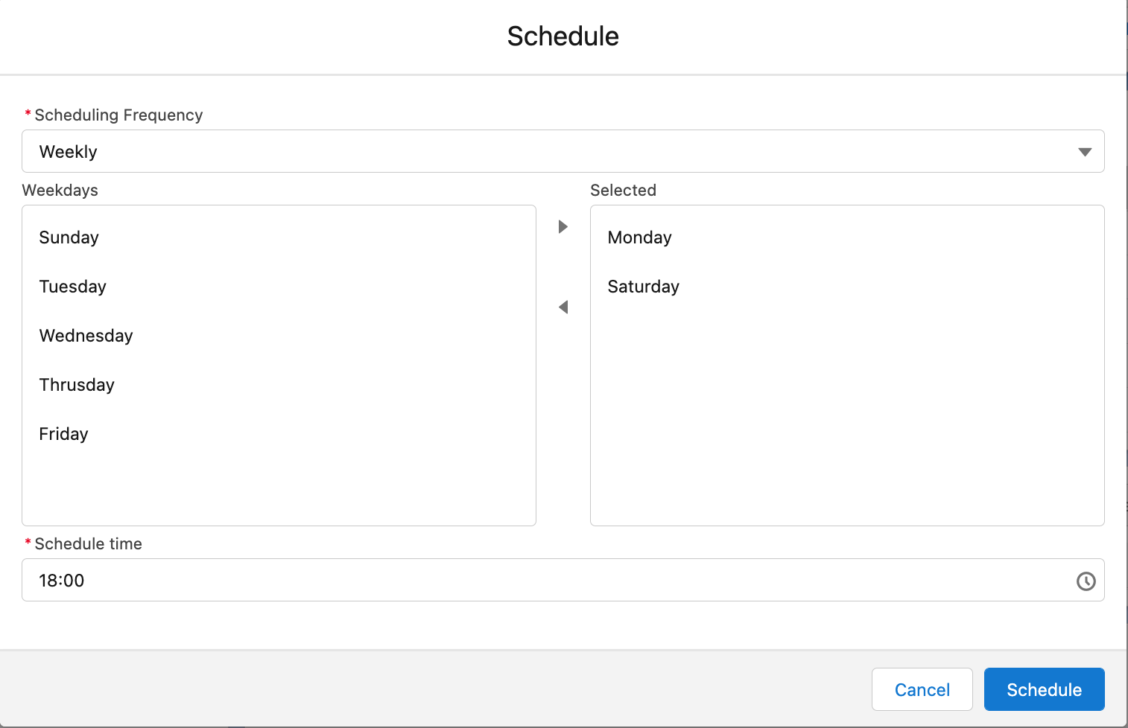Click the Schedule time input field
Screen dimensions: 1128x728
tap(522, 581)
